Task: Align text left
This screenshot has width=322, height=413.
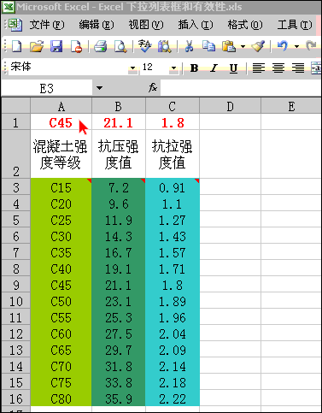Action: (259, 68)
